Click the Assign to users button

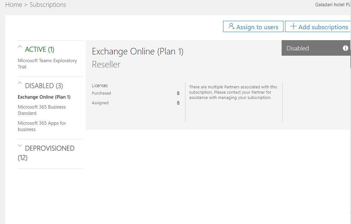(253, 27)
